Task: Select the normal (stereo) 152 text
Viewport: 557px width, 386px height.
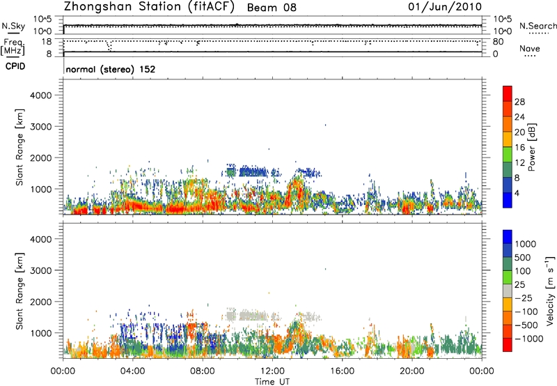Action: (x=111, y=69)
